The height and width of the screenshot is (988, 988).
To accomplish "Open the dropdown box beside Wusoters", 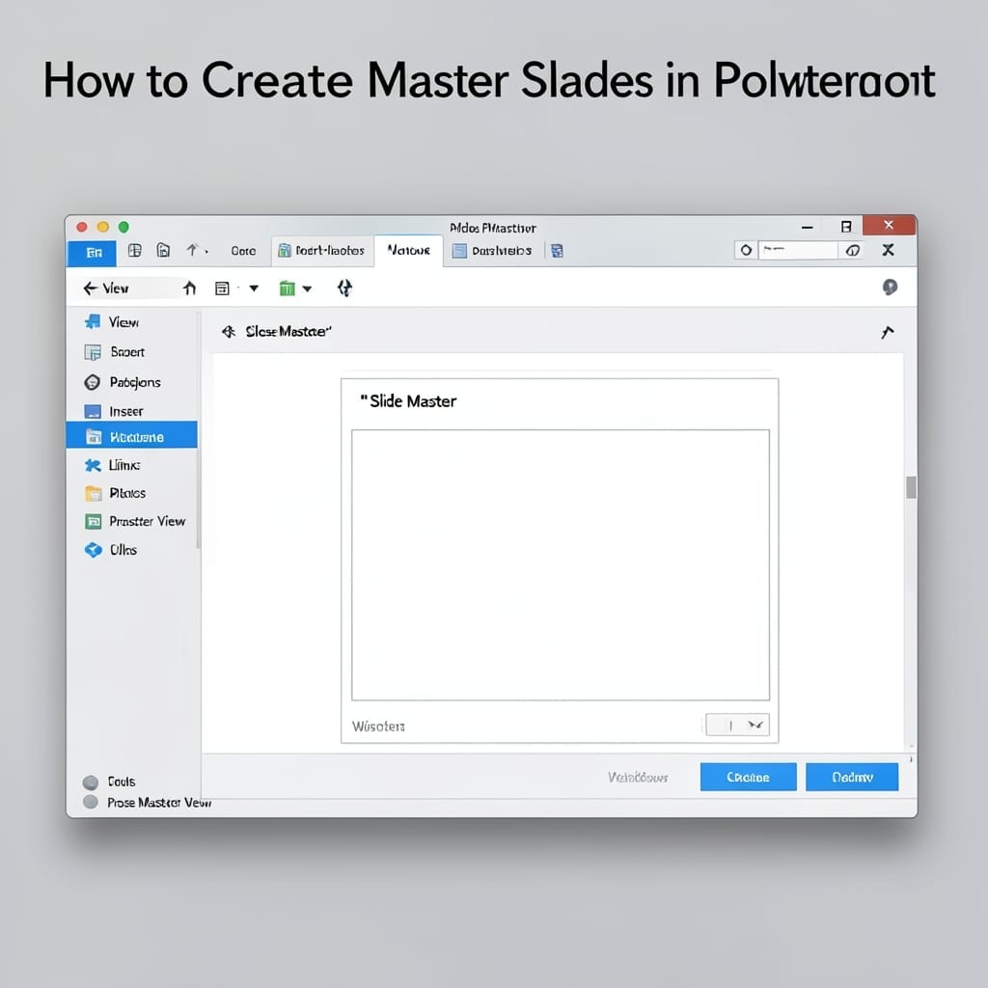I will [x=737, y=726].
